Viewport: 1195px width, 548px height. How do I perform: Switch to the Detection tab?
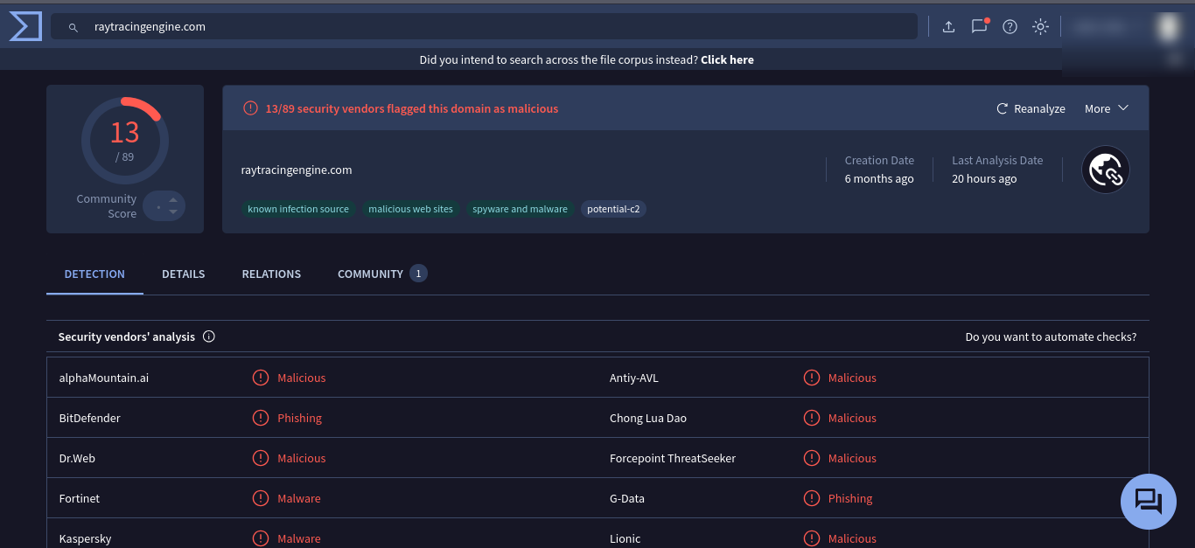(94, 274)
